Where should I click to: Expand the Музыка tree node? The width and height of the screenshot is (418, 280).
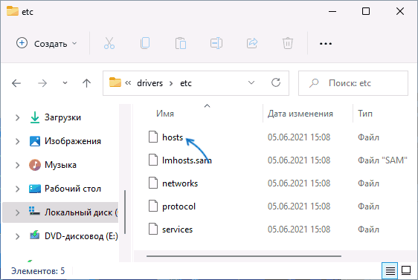click(17, 165)
